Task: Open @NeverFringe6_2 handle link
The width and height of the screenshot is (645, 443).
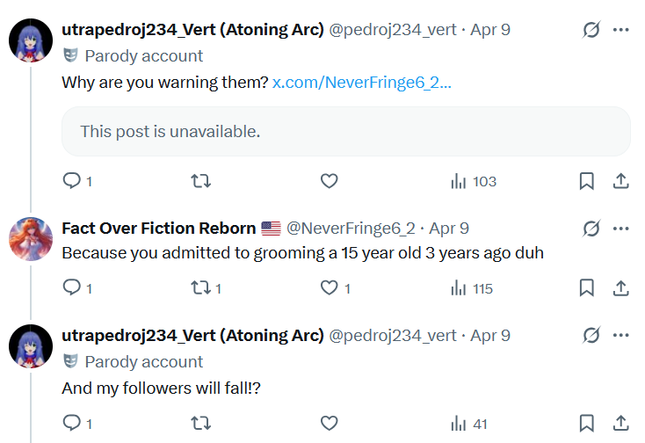Action: pos(351,229)
